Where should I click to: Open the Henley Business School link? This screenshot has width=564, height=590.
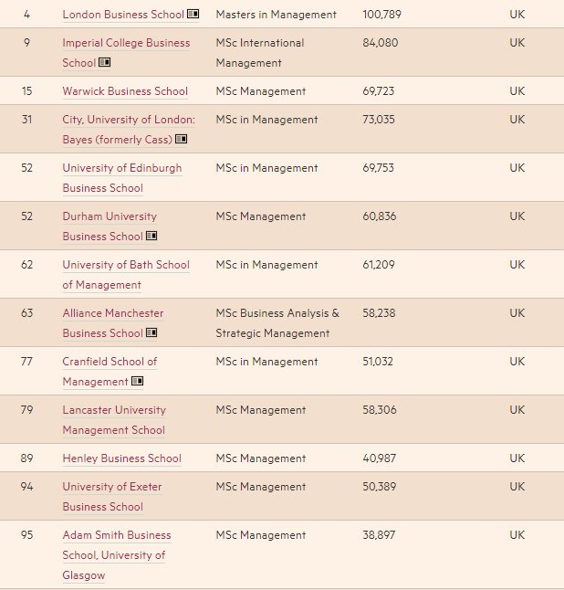pos(121,458)
